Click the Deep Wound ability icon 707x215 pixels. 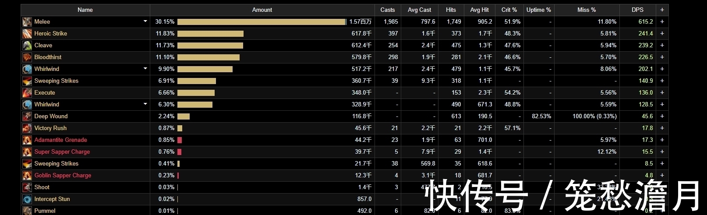[27, 116]
